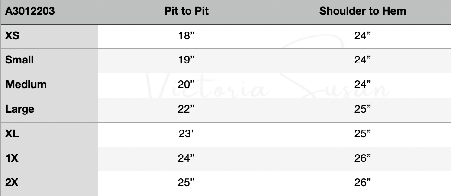The width and height of the screenshot is (451, 196).
Task: Click the XS Pit to Pit value 18”
Action: [187, 36]
